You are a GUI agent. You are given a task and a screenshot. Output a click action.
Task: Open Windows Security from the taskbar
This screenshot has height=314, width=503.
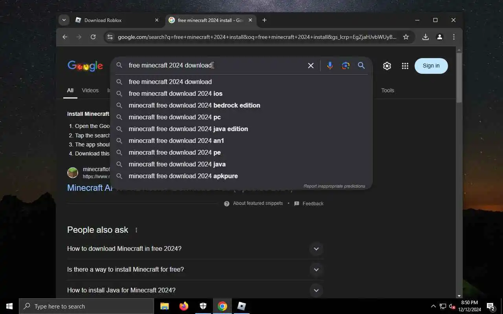point(203,306)
